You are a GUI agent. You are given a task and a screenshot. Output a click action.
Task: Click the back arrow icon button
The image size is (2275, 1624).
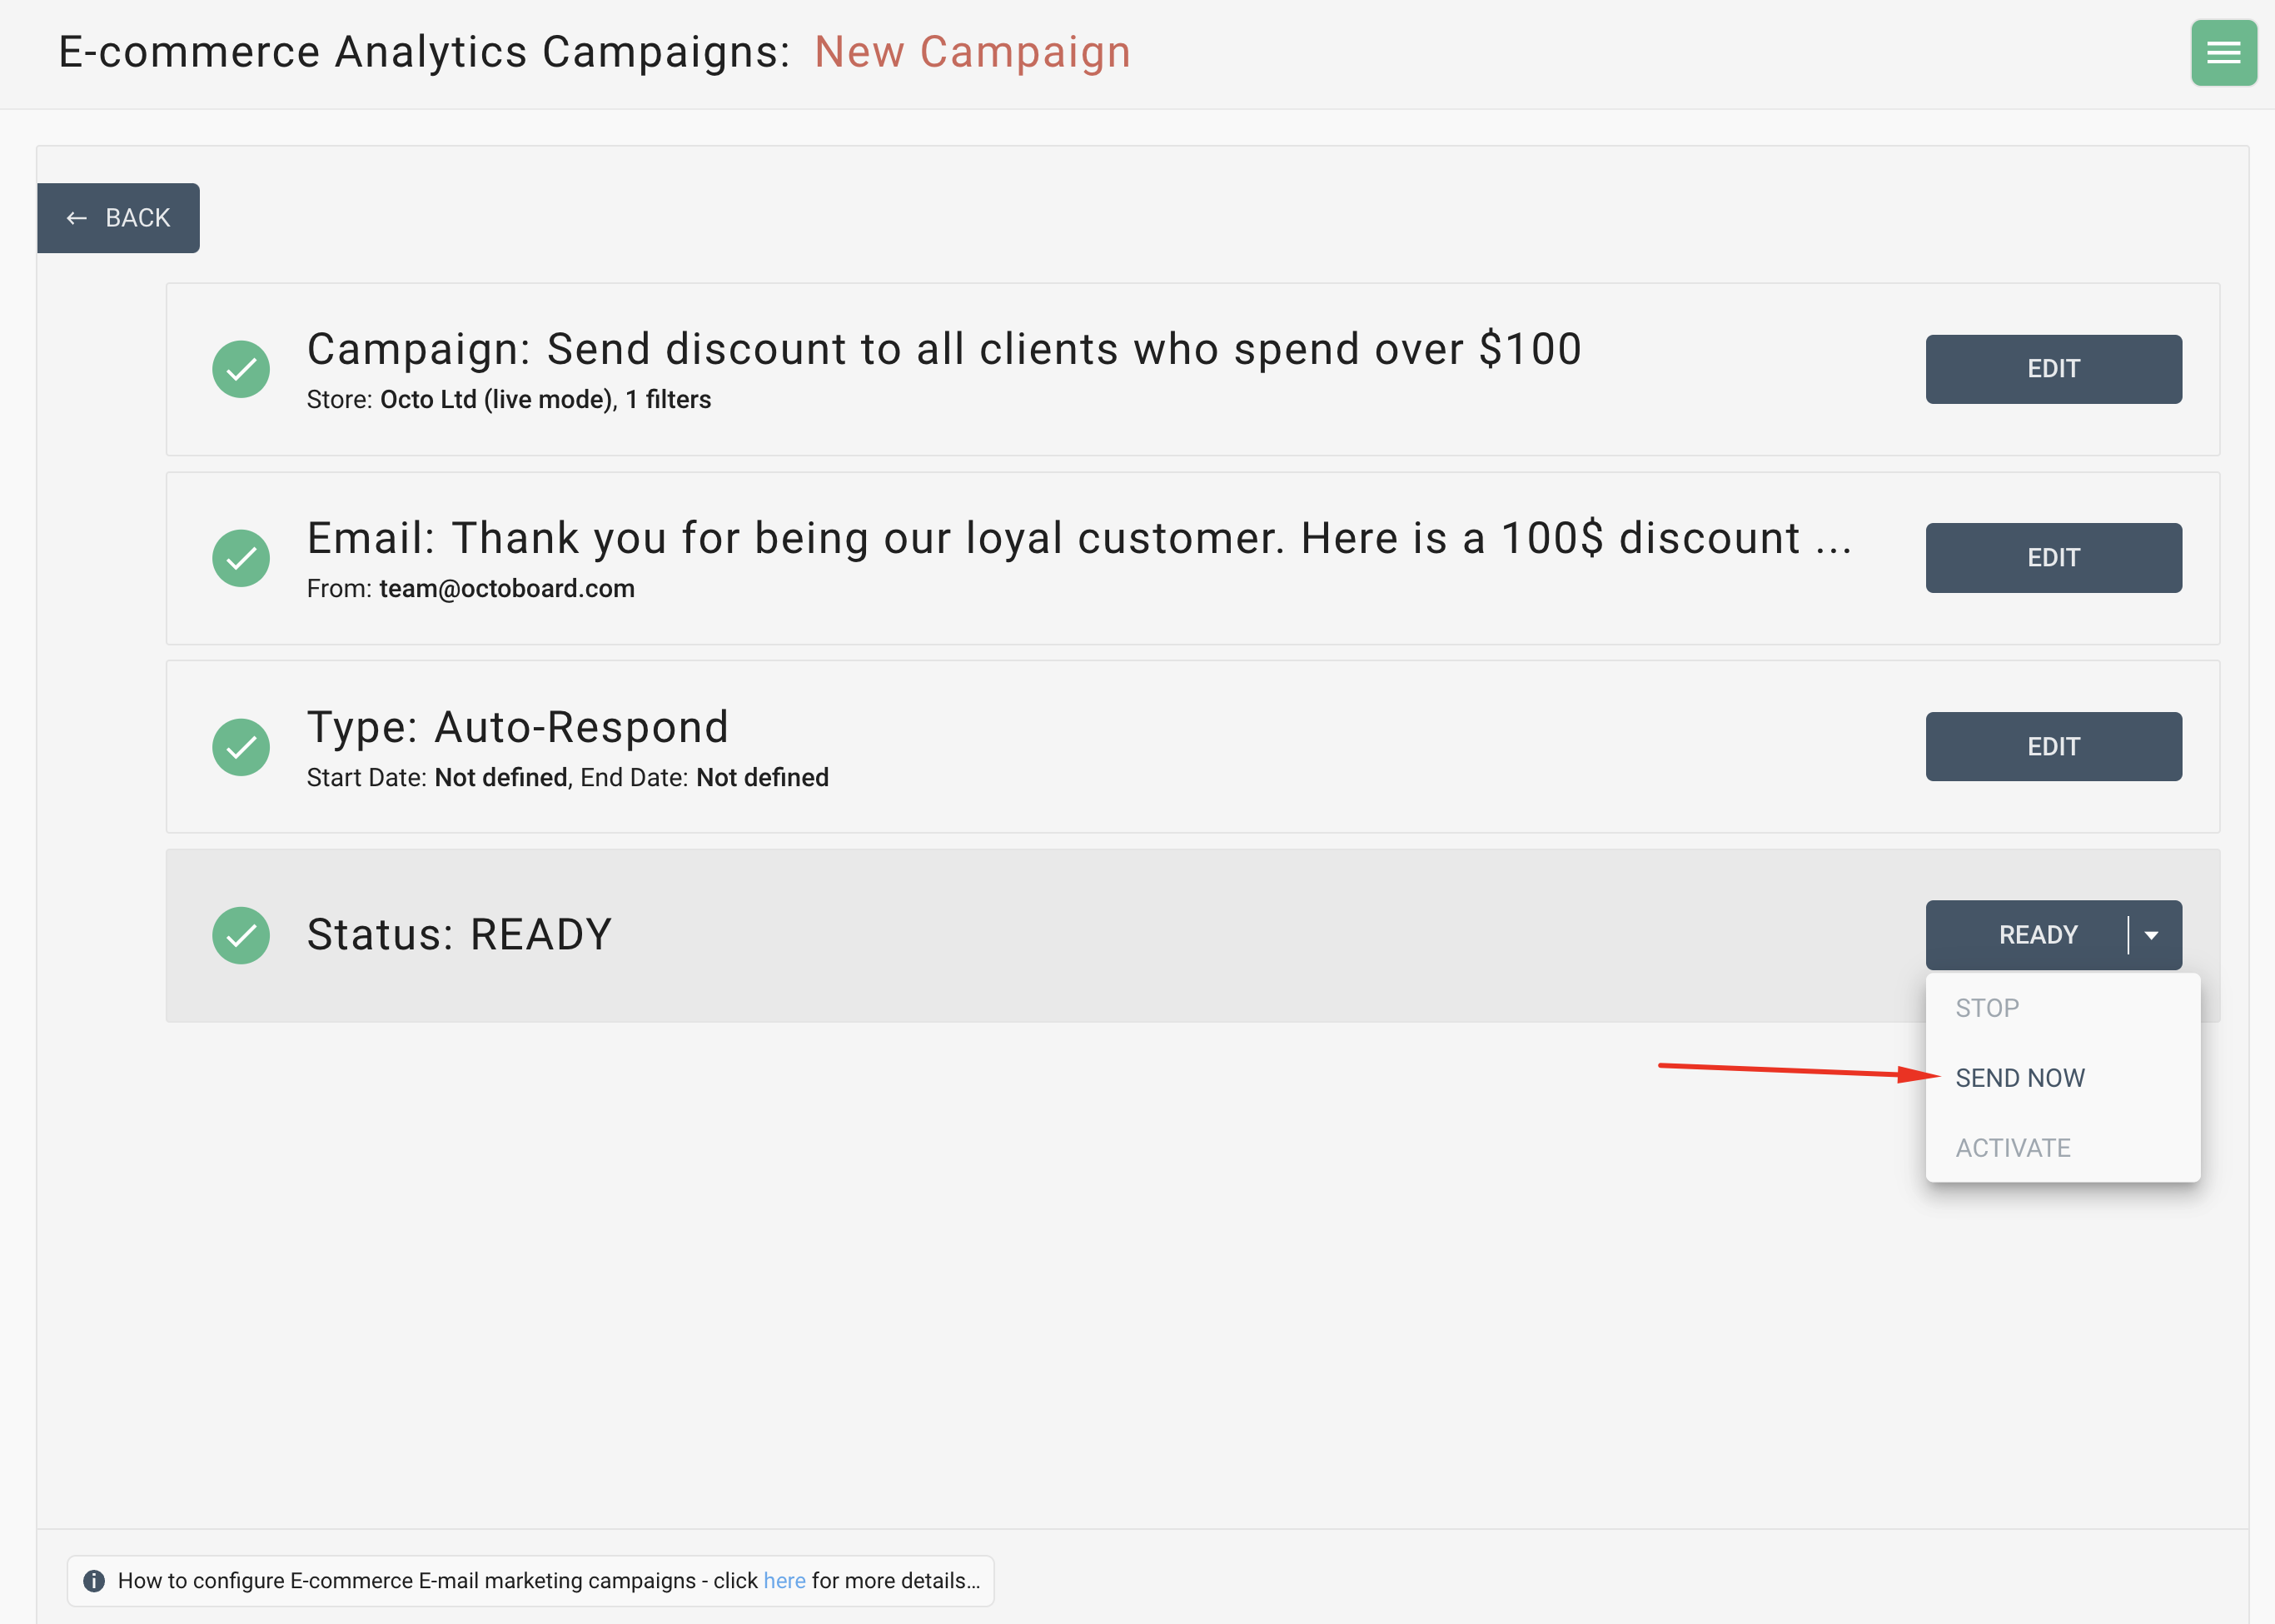(x=76, y=217)
